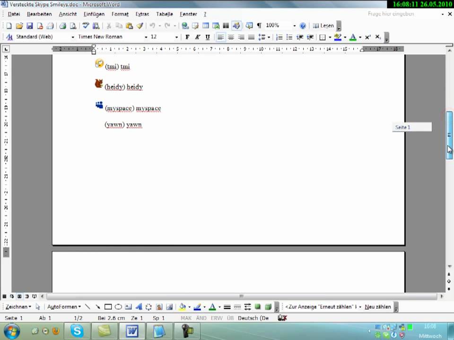This screenshot has height=340, width=454.
Task: Switch to Word taskbar button
Action: click(x=132, y=331)
